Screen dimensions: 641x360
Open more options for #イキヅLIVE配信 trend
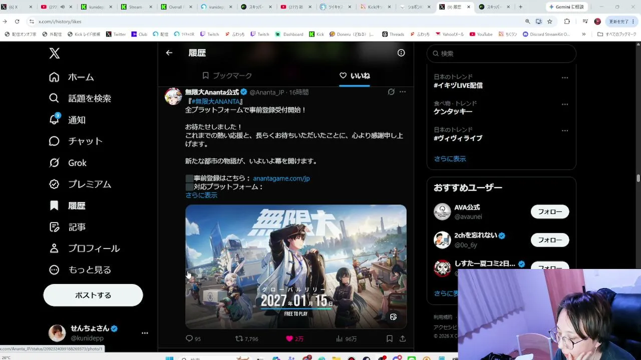click(565, 78)
